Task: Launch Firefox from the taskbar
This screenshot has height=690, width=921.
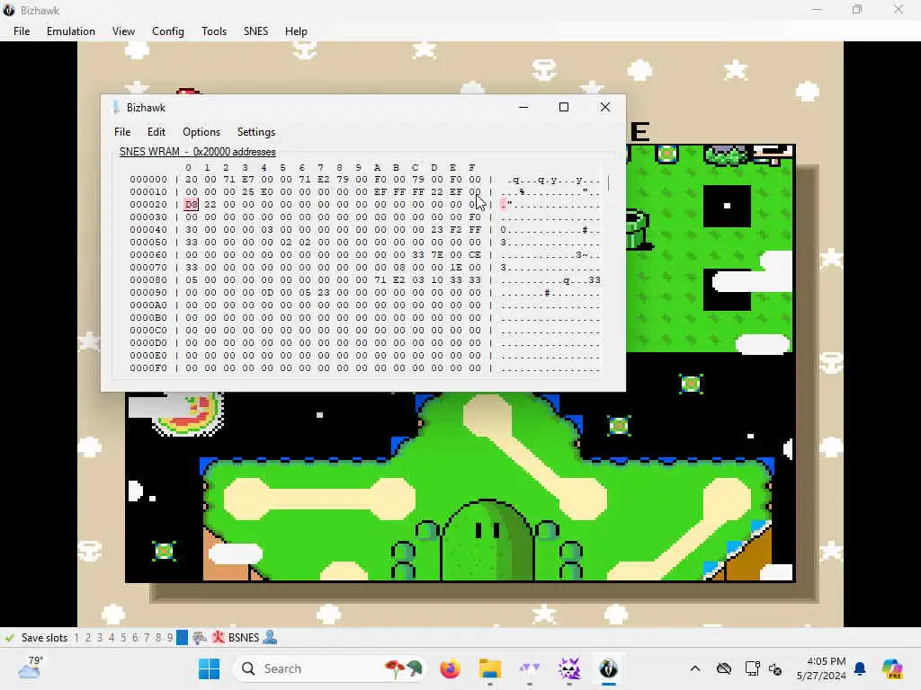Action: pos(450,668)
